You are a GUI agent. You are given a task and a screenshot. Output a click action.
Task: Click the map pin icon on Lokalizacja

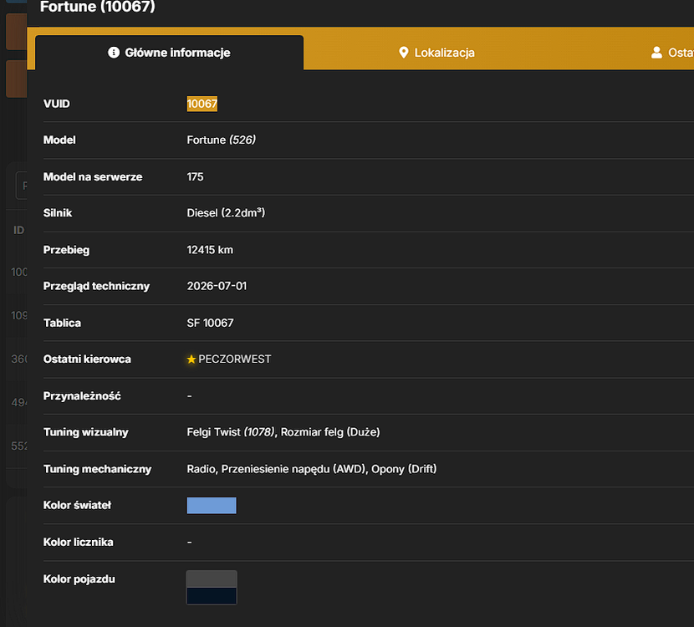pos(403,53)
